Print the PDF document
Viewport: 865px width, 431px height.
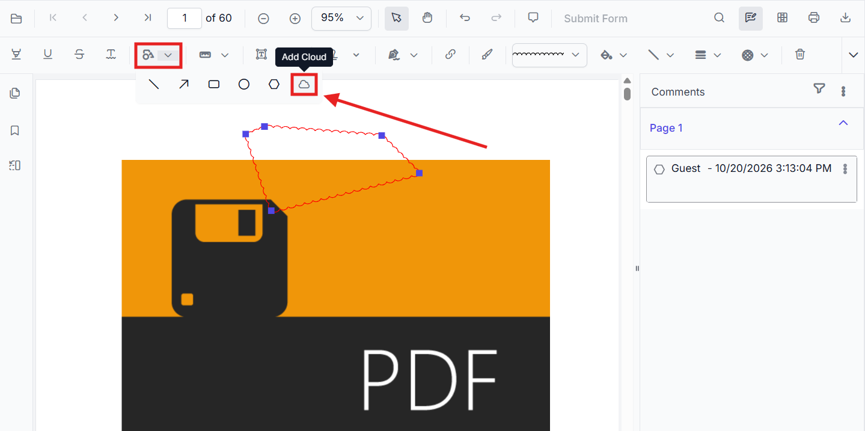[x=814, y=18]
